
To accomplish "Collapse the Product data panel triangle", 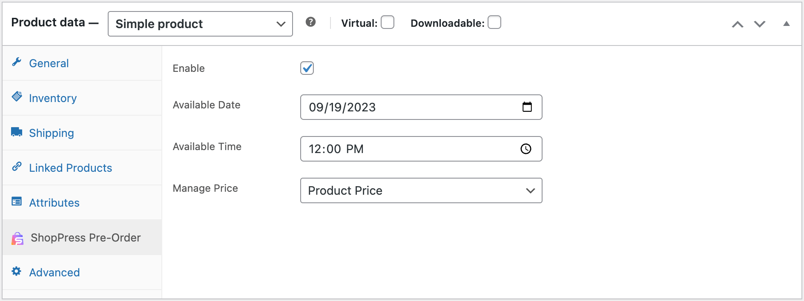I will tap(786, 24).
